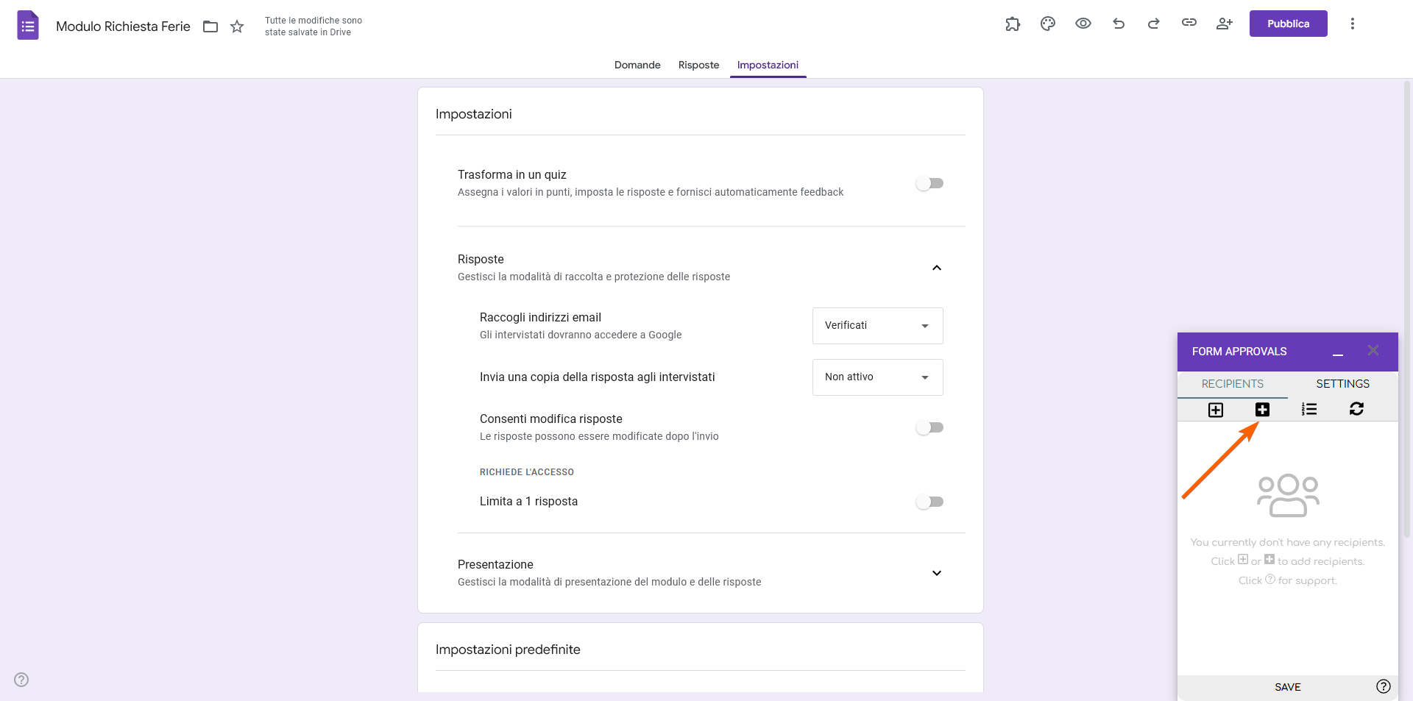The image size is (1413, 701).
Task: Add a recipient with the filled plus icon
Action: click(1262, 410)
